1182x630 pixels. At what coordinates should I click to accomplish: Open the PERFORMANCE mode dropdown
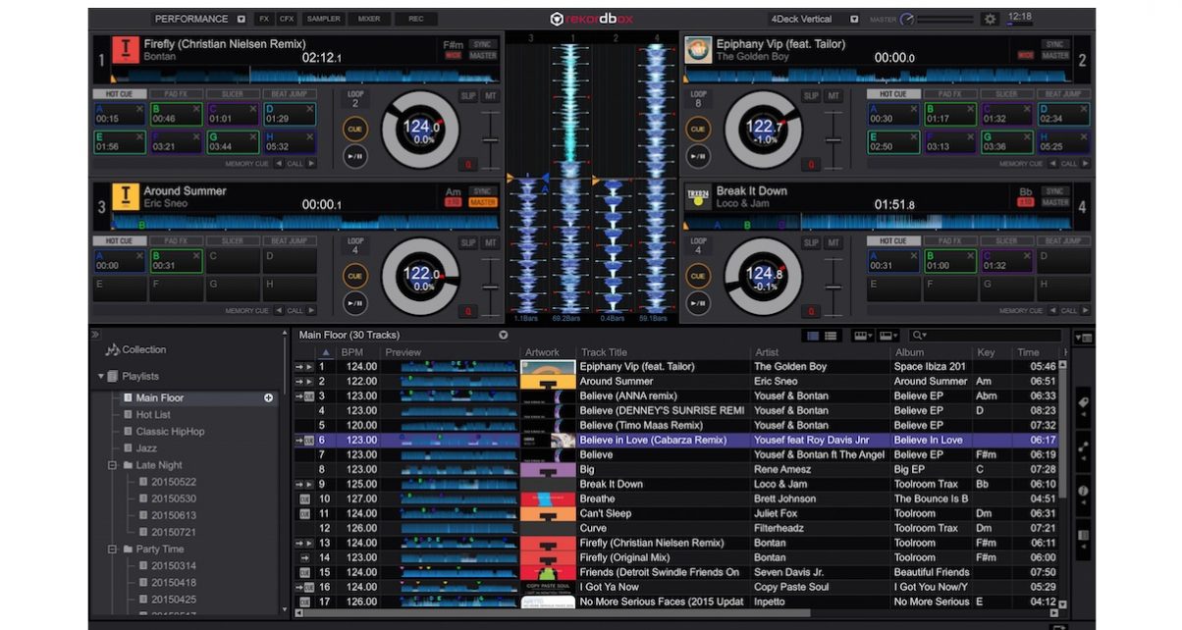click(242, 19)
